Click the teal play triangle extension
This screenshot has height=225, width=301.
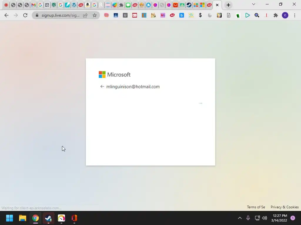pos(247,15)
